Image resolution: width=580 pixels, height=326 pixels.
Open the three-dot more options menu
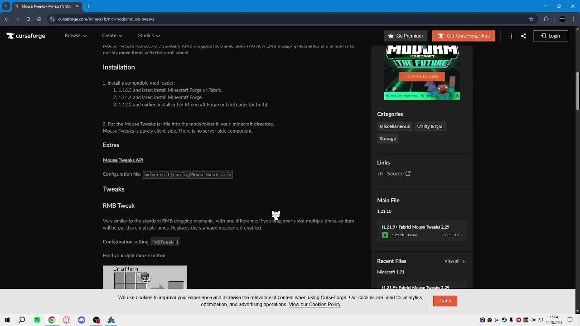click(511, 36)
